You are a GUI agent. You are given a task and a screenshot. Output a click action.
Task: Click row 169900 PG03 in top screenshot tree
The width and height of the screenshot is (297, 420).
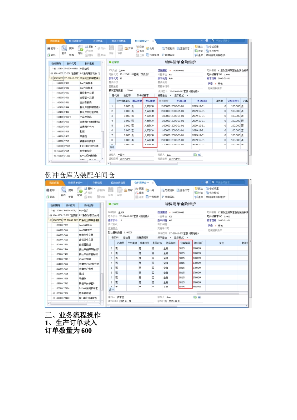[x=75, y=83]
